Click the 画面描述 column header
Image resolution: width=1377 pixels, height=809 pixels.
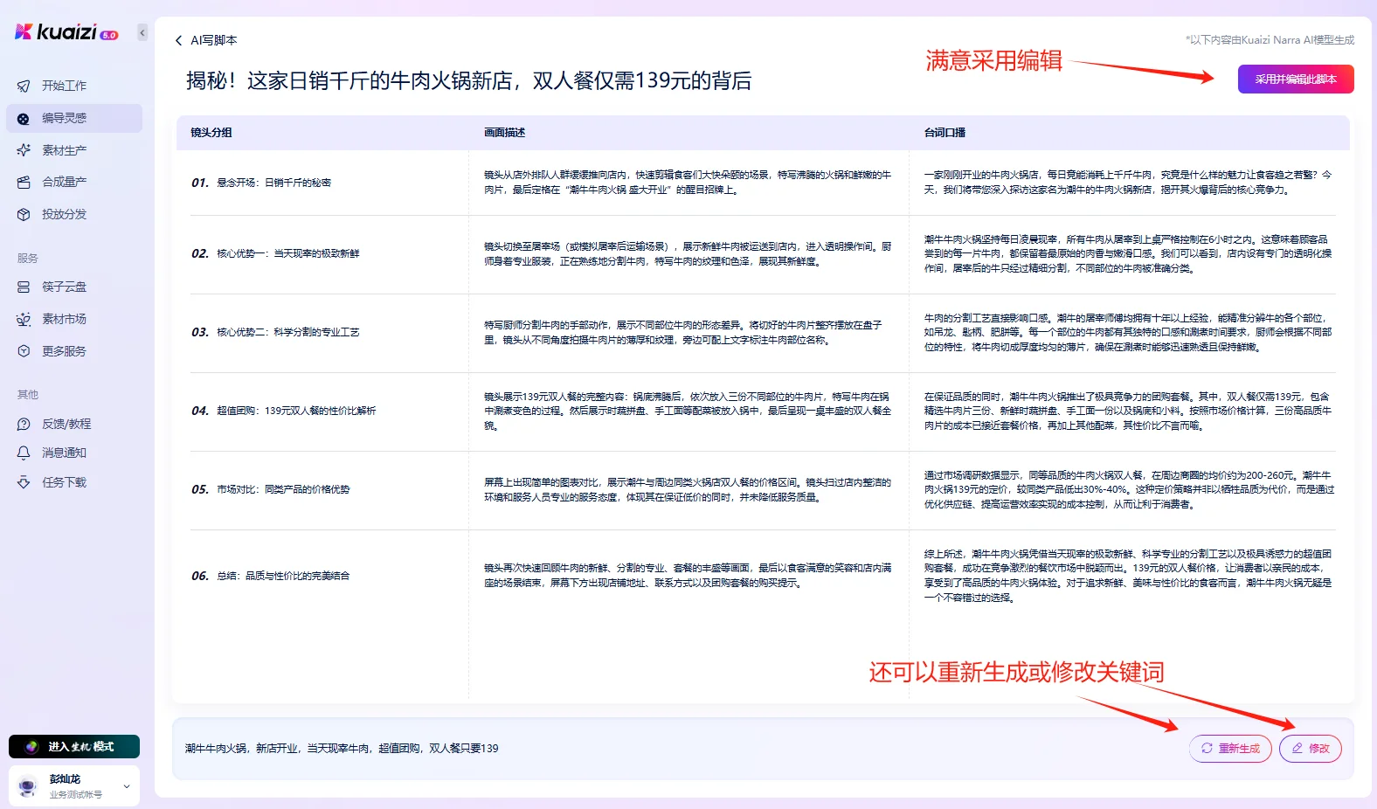tap(505, 133)
